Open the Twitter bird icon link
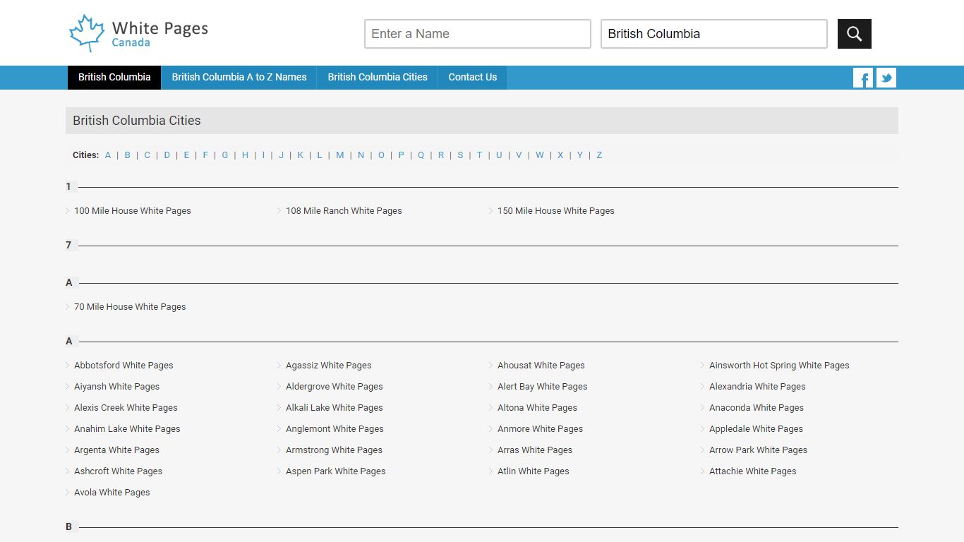This screenshot has width=964, height=542. click(886, 78)
